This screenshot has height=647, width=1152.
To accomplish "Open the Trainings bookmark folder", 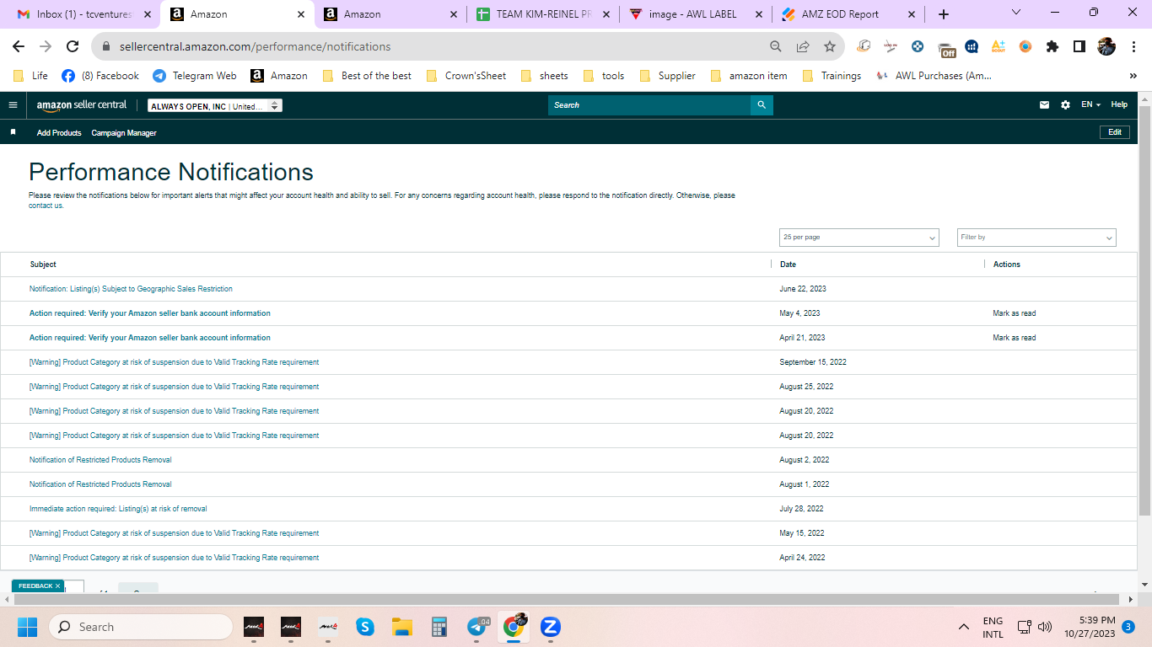I will tap(832, 76).
